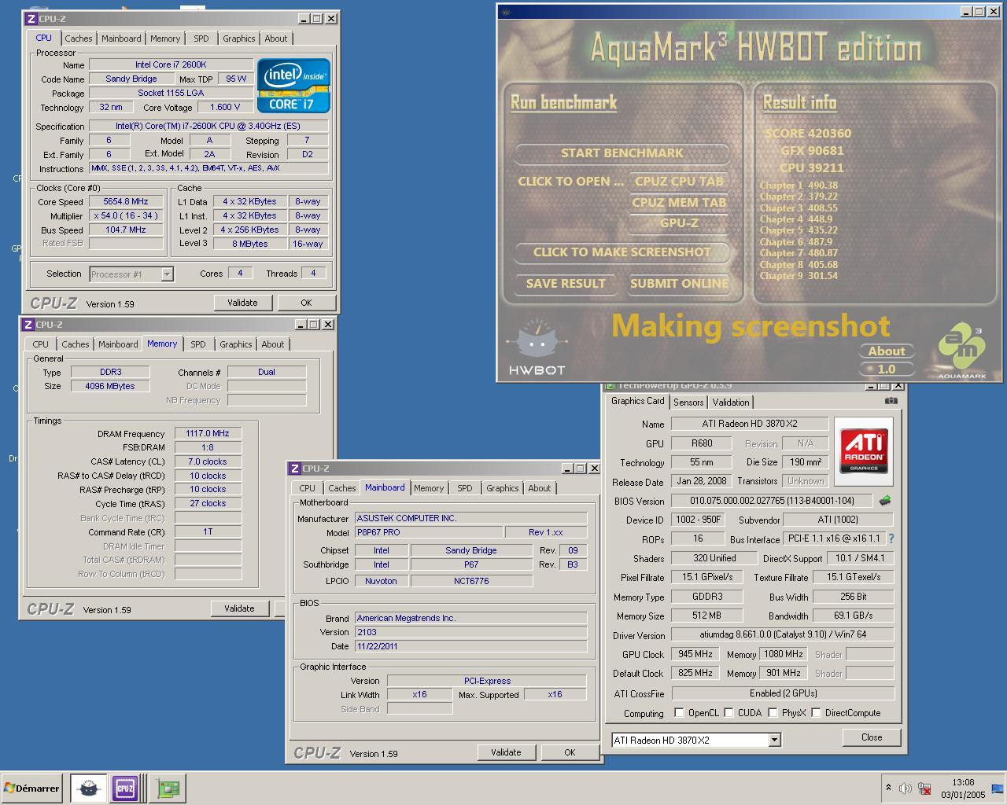Viewport: 1007px width, 805px height.
Task: Click the Intel Core i7 logo
Action: pyautogui.click(x=293, y=85)
